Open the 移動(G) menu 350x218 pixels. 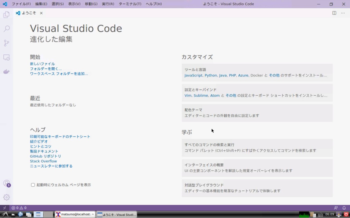pyautogui.click(x=91, y=4)
